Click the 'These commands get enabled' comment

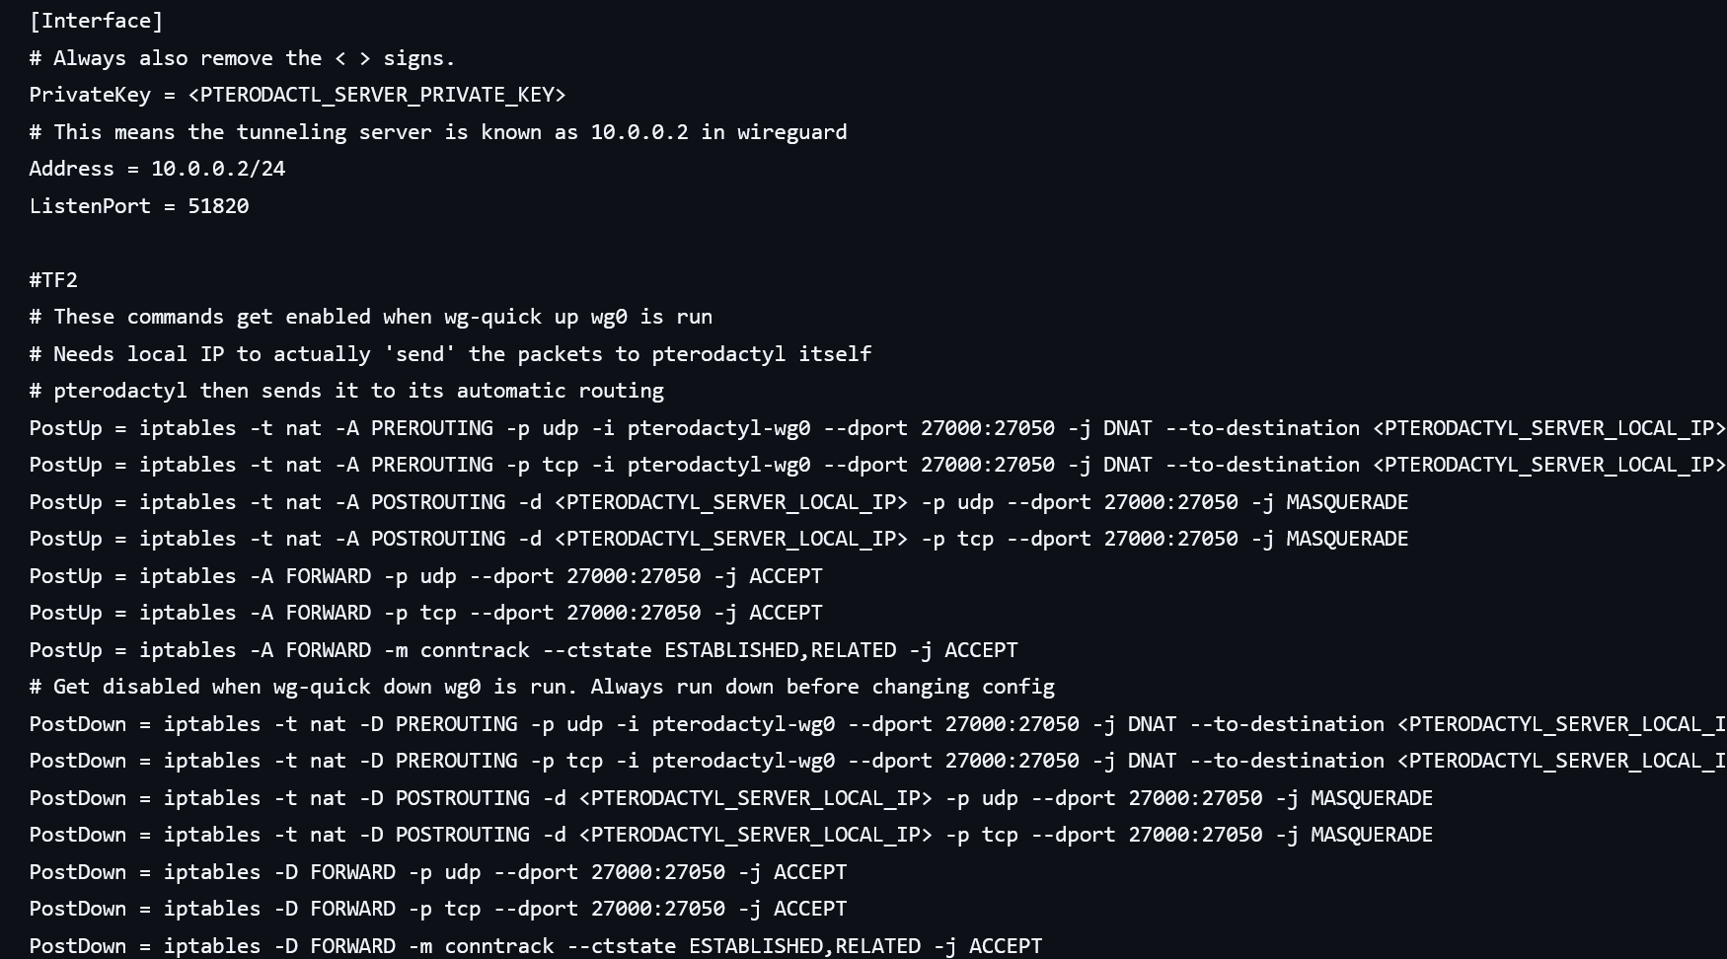[x=370, y=317]
